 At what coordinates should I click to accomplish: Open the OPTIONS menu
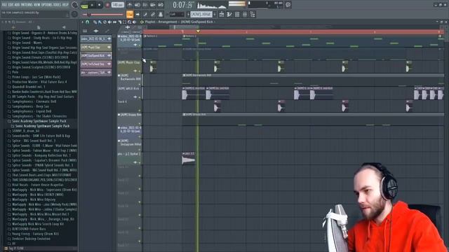click(47, 5)
